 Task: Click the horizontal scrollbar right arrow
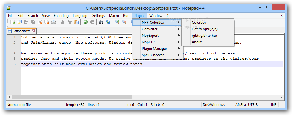pos(281,97)
